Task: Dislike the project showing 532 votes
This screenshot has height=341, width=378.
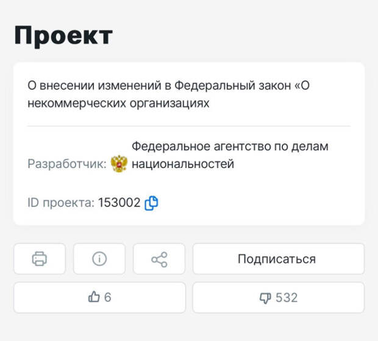Action: (279, 297)
